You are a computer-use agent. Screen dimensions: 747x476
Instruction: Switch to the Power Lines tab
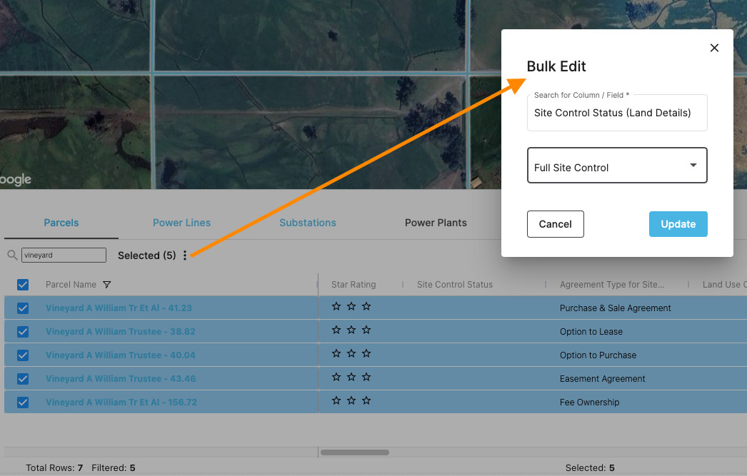coord(181,223)
